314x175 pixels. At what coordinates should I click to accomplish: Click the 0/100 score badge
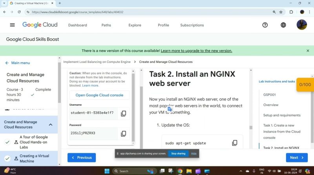tap(305, 85)
